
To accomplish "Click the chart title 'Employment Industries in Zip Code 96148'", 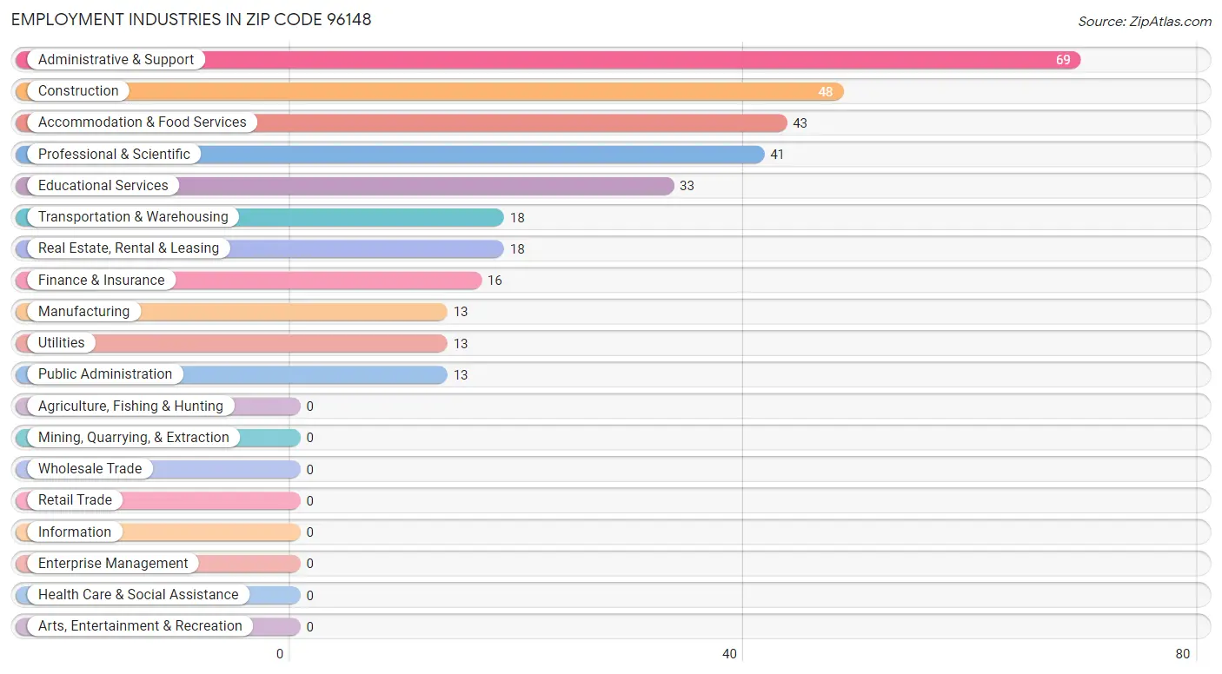I will point(191,19).
